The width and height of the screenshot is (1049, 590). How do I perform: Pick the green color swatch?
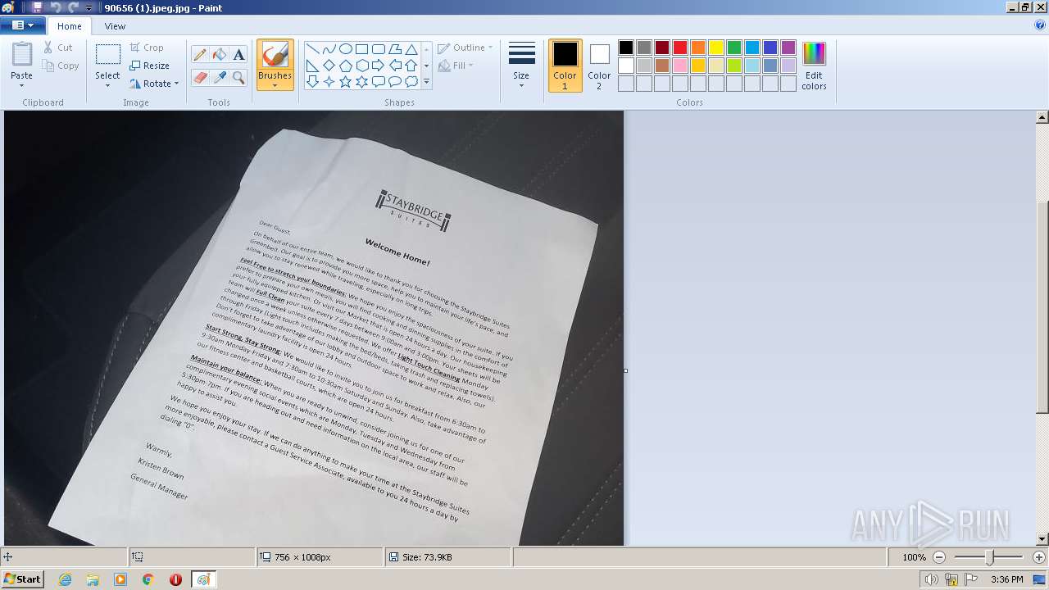[x=734, y=48]
